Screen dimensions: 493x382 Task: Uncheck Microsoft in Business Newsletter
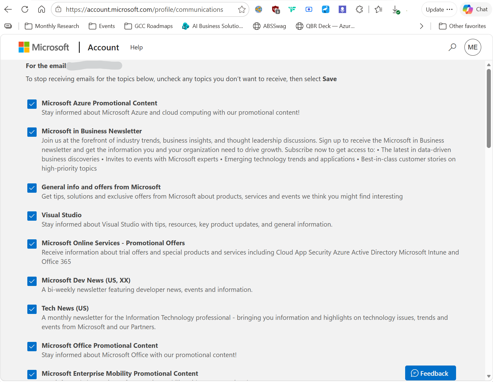point(32,132)
